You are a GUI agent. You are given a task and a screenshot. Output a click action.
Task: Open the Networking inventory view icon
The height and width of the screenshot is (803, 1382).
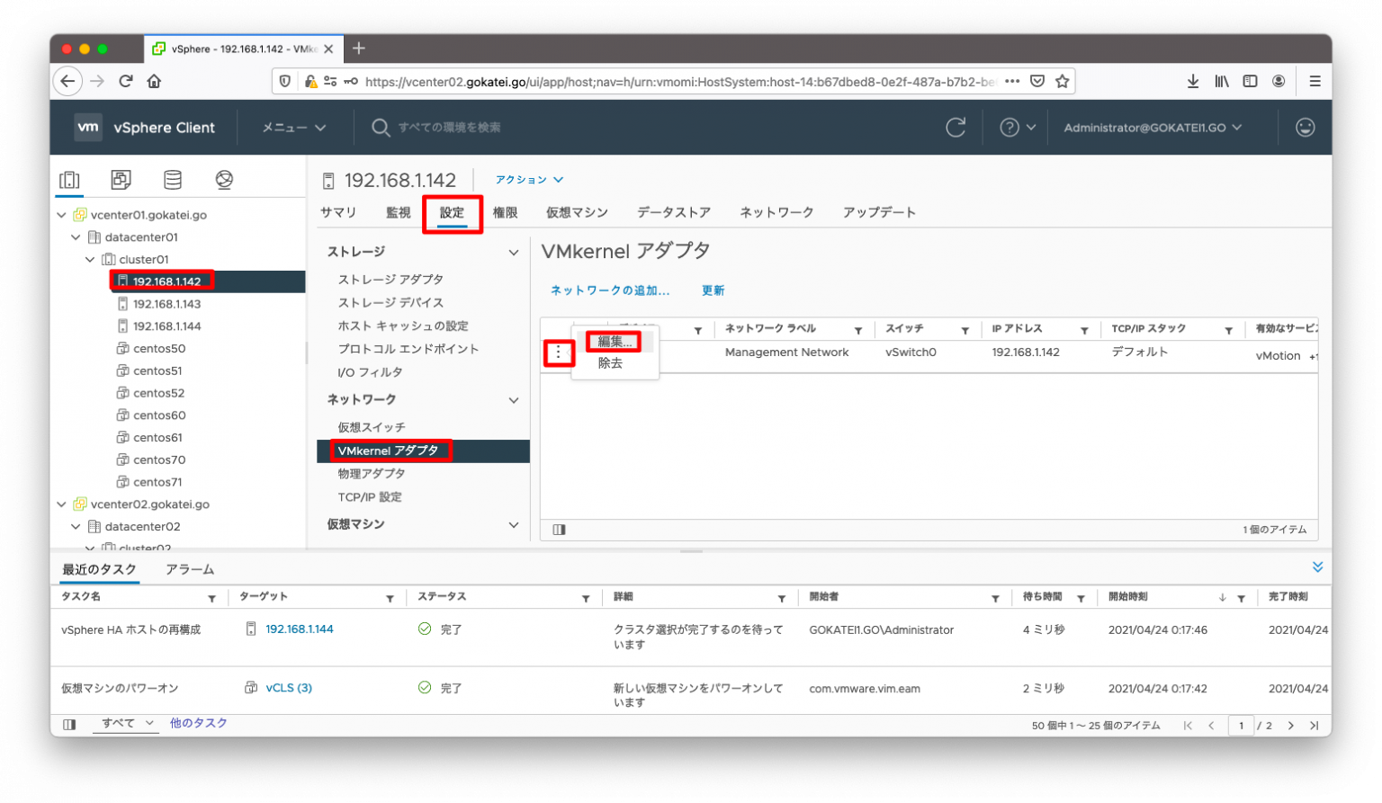[224, 179]
